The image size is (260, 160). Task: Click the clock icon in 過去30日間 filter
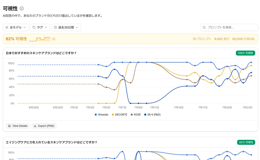click(55, 27)
